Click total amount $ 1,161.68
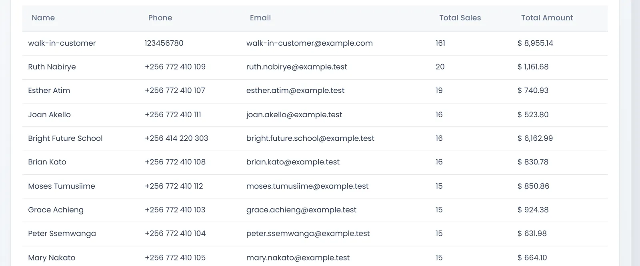The height and width of the screenshot is (266, 640). 533,67
